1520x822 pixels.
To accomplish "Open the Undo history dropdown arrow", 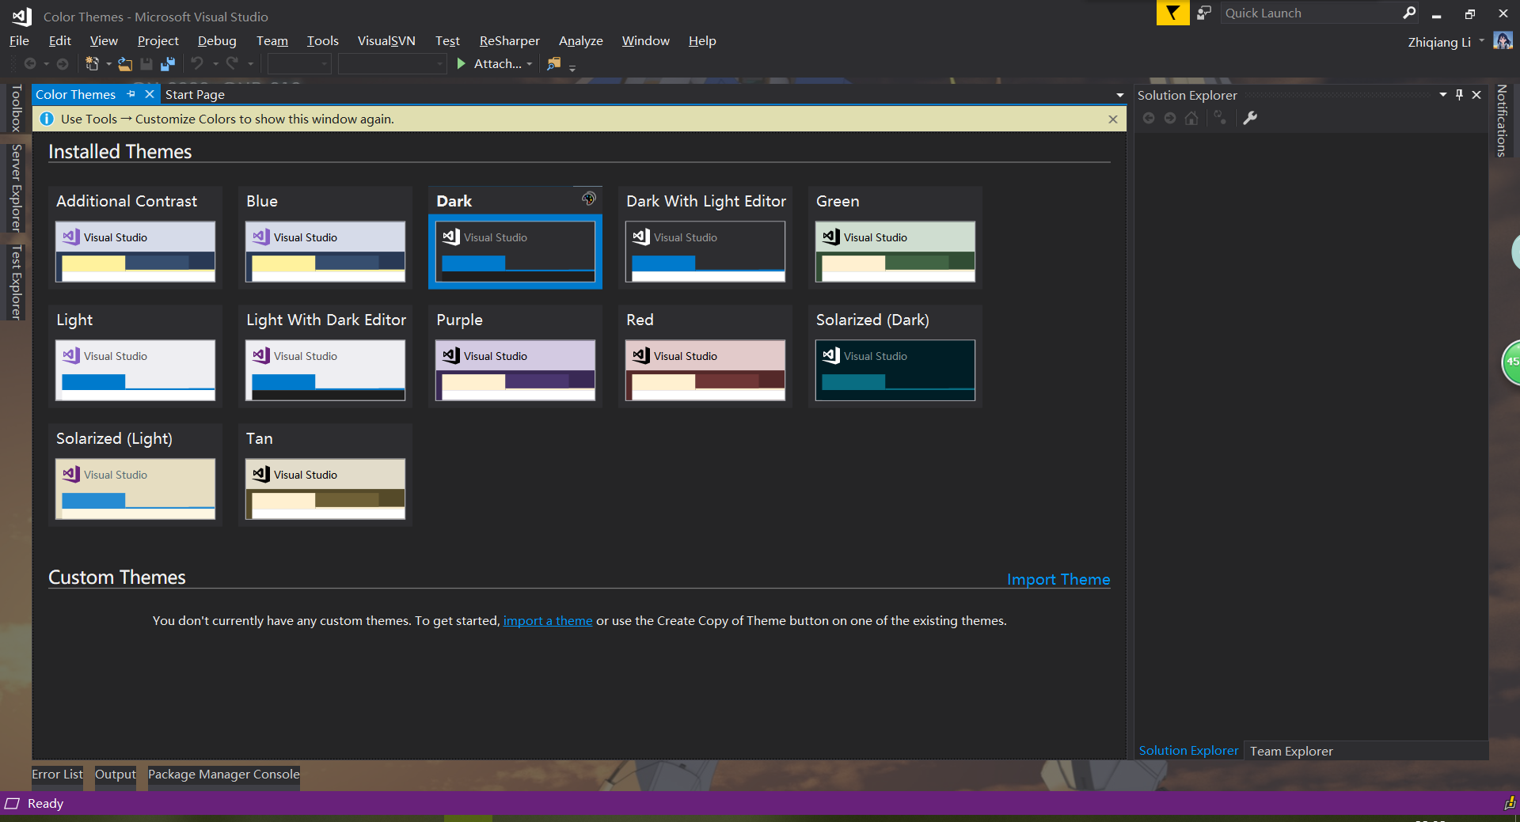I will 215,64.
